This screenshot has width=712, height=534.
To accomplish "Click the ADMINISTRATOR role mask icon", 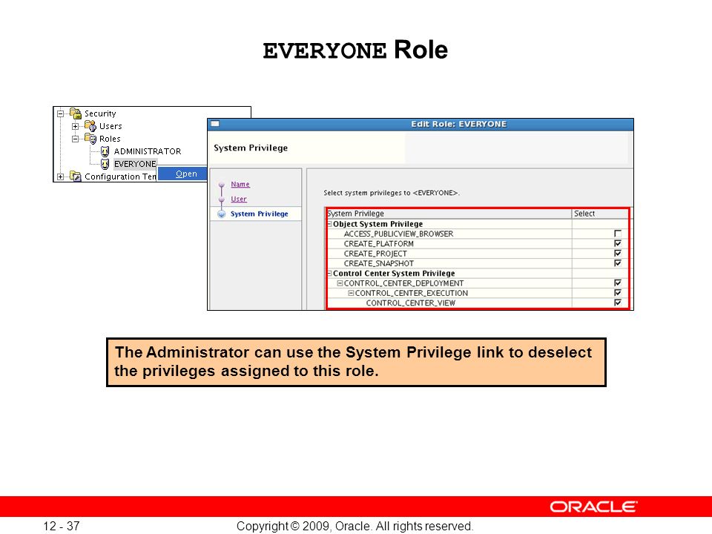I will click(x=105, y=151).
